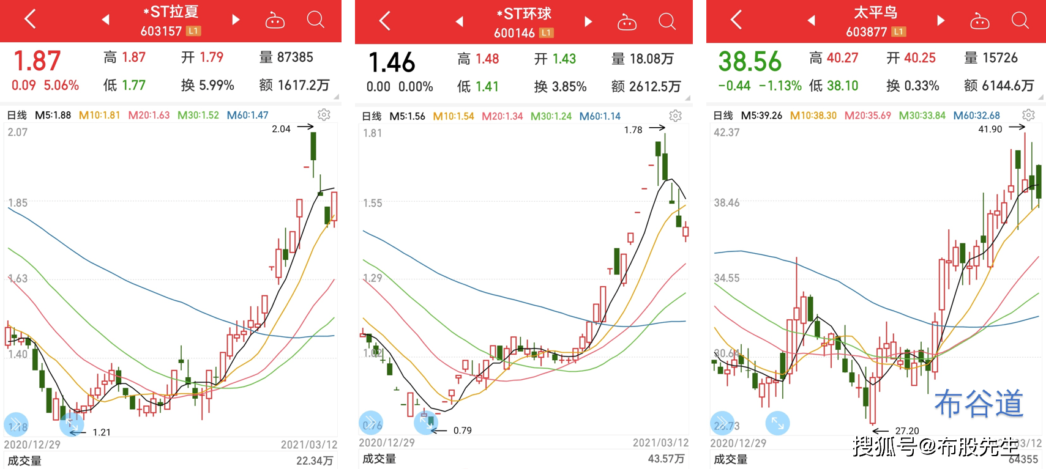The height and width of the screenshot is (469, 1046).
Task: Select the 日线 period on *ST环球 chart
Action: click(x=372, y=116)
